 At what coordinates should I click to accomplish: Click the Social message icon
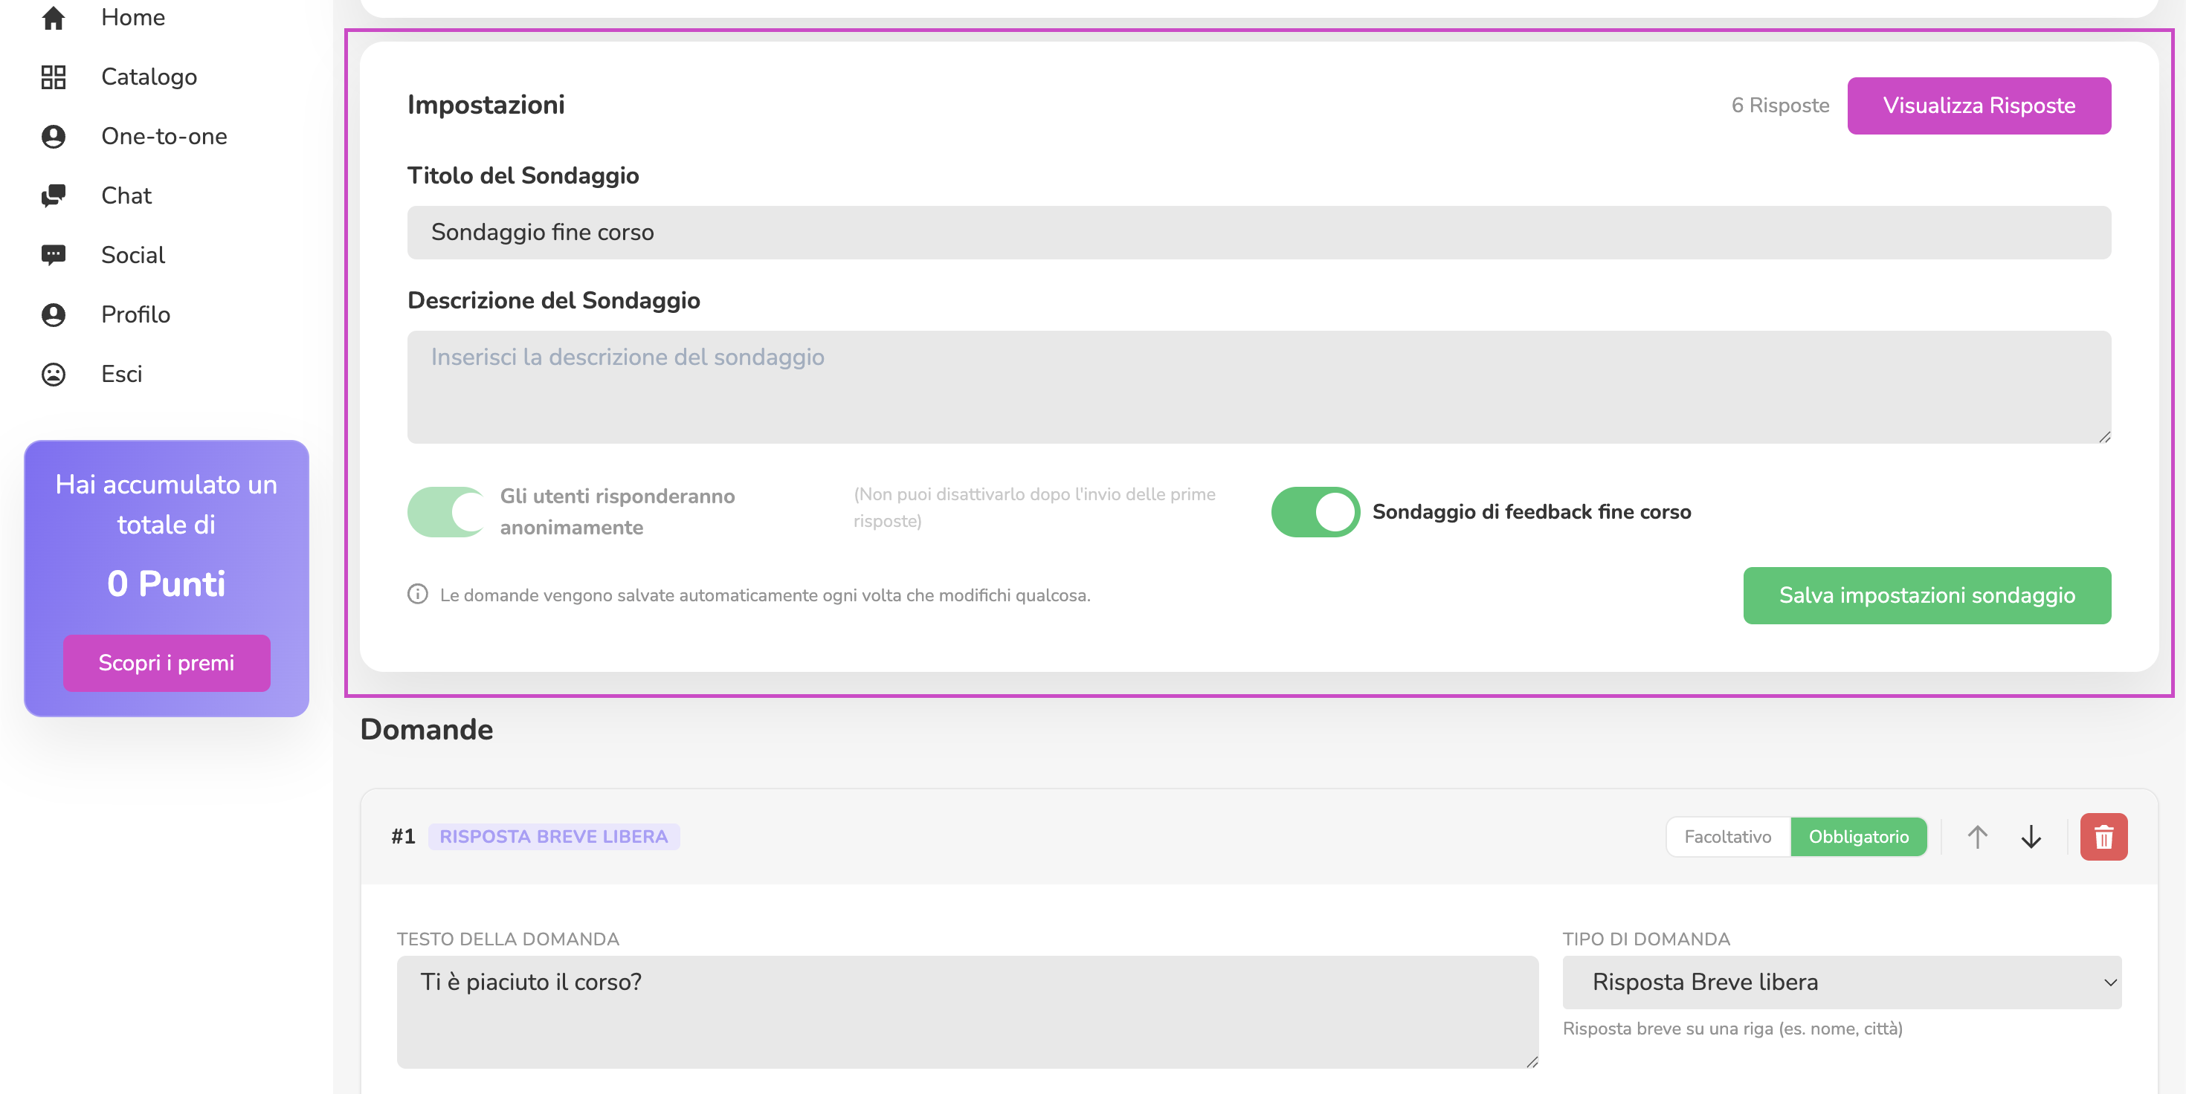pos(54,255)
